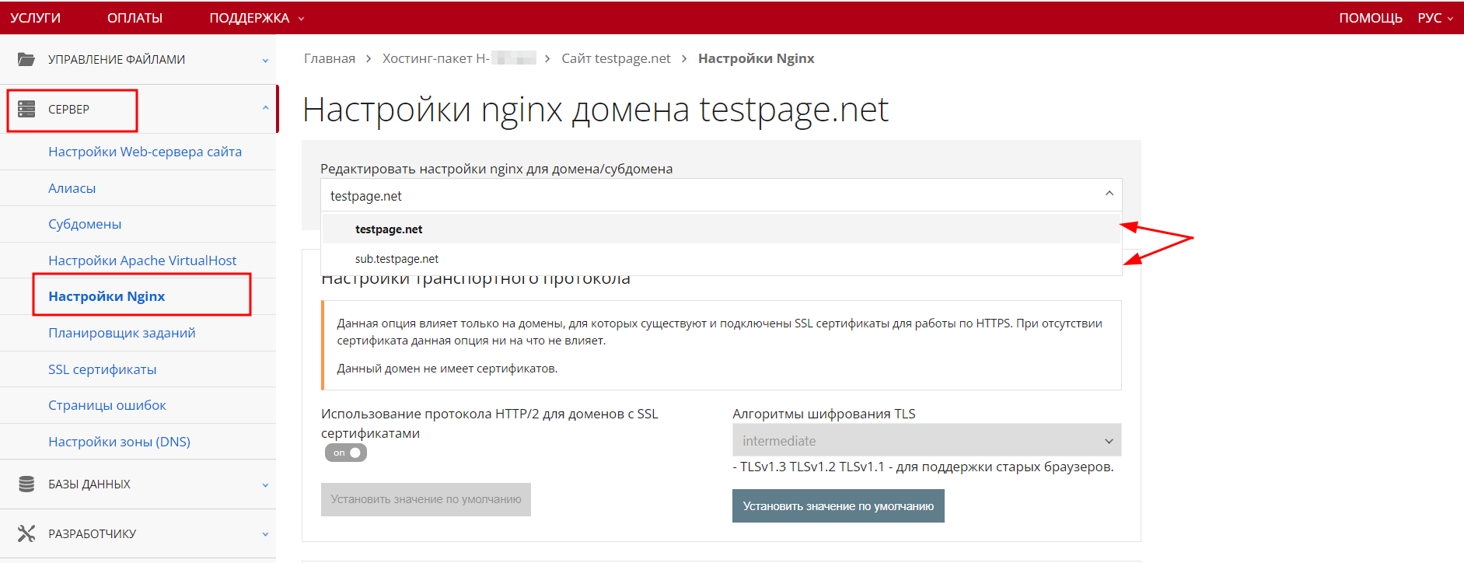Click Хостинг-пакет breadcrumb link
1464x563 pixels.
point(459,58)
